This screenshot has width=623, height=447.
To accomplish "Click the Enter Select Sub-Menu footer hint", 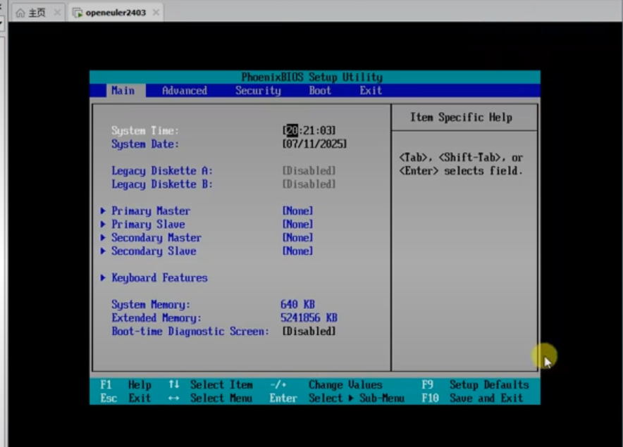I will tap(337, 398).
